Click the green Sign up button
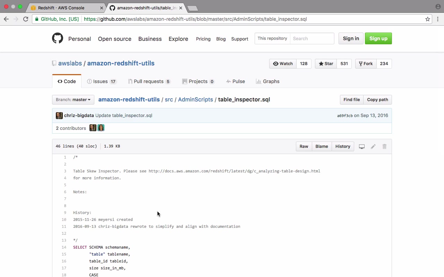The height and width of the screenshot is (277, 444). tap(378, 38)
